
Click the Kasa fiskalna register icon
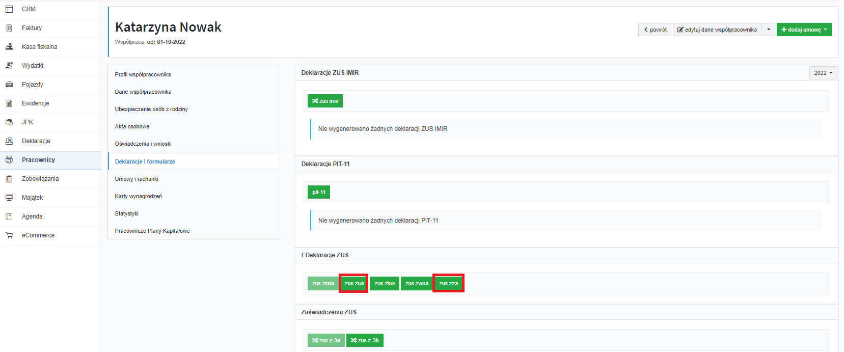[x=9, y=47]
